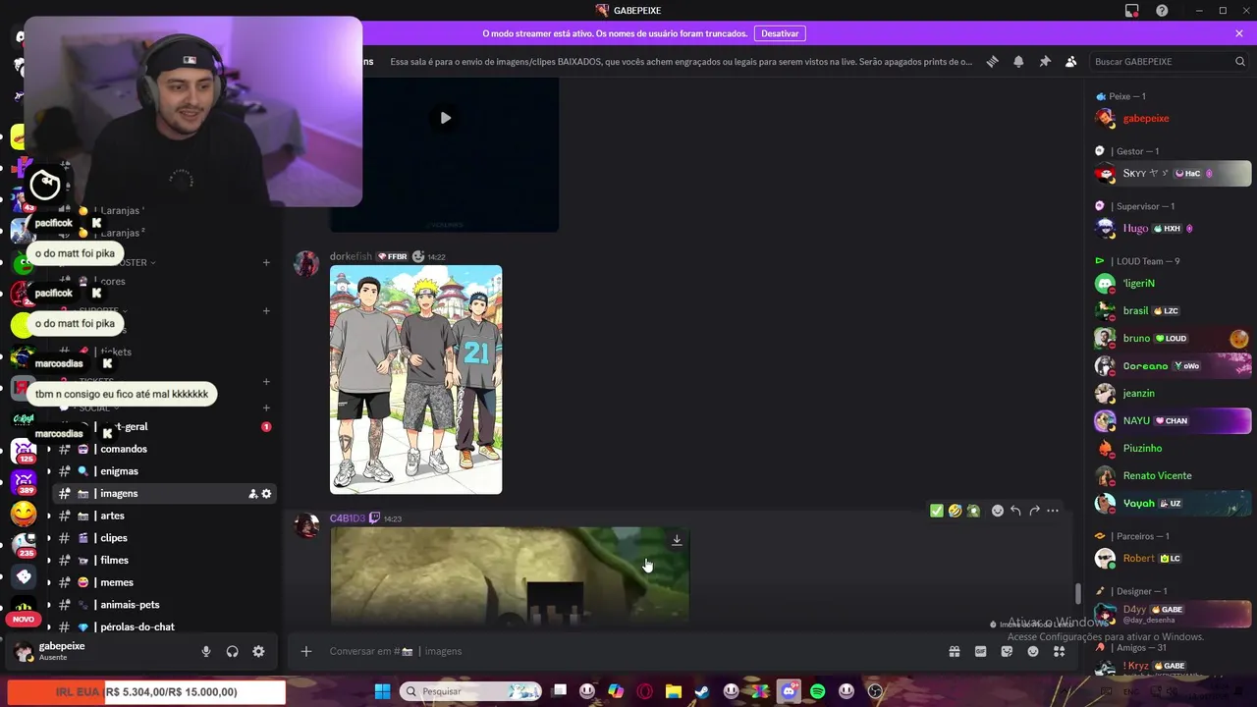
Task: Open Spotify from the taskbar
Action: point(818,691)
